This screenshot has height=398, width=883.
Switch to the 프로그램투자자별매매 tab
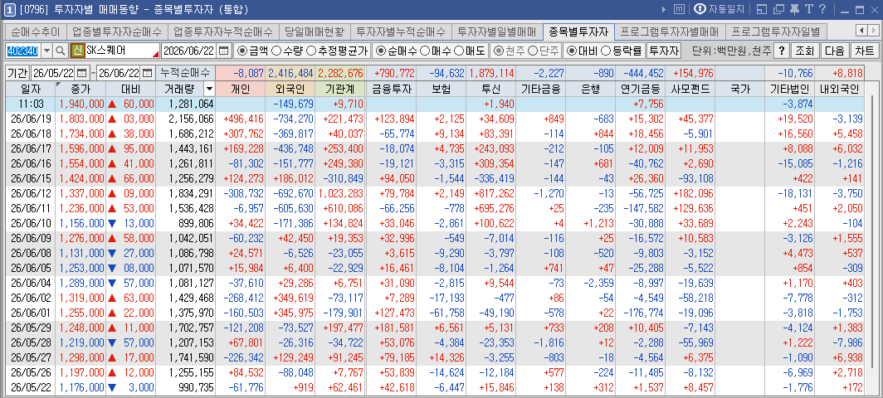(x=669, y=31)
